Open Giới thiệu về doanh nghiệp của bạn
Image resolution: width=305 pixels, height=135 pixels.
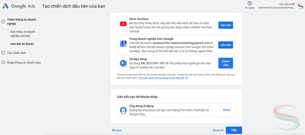click(23, 34)
